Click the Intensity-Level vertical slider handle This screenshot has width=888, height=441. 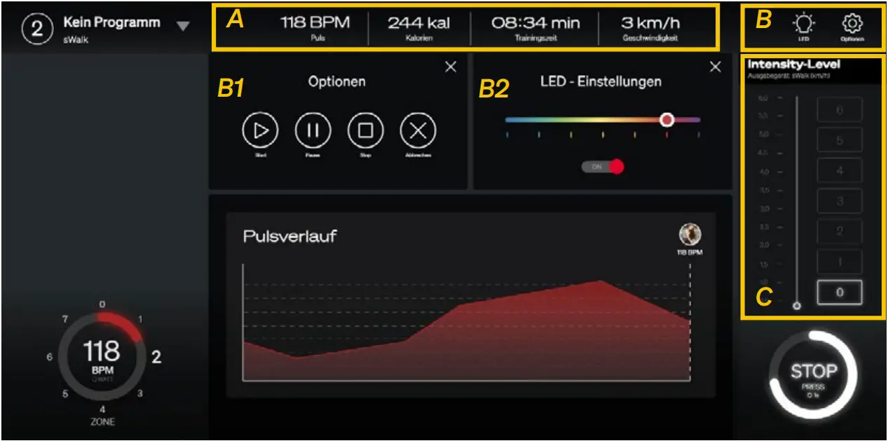click(796, 306)
